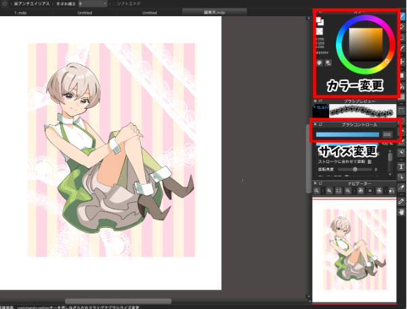The image size is (407, 309).
Task: Click first magnifier icon in Navigator toolbar
Action: click(317, 191)
